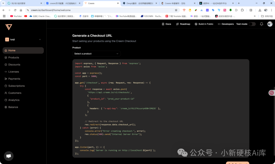The height and width of the screenshot is (164, 275).
Task: Open the Roadmap link in header
Action: [x=183, y=24]
